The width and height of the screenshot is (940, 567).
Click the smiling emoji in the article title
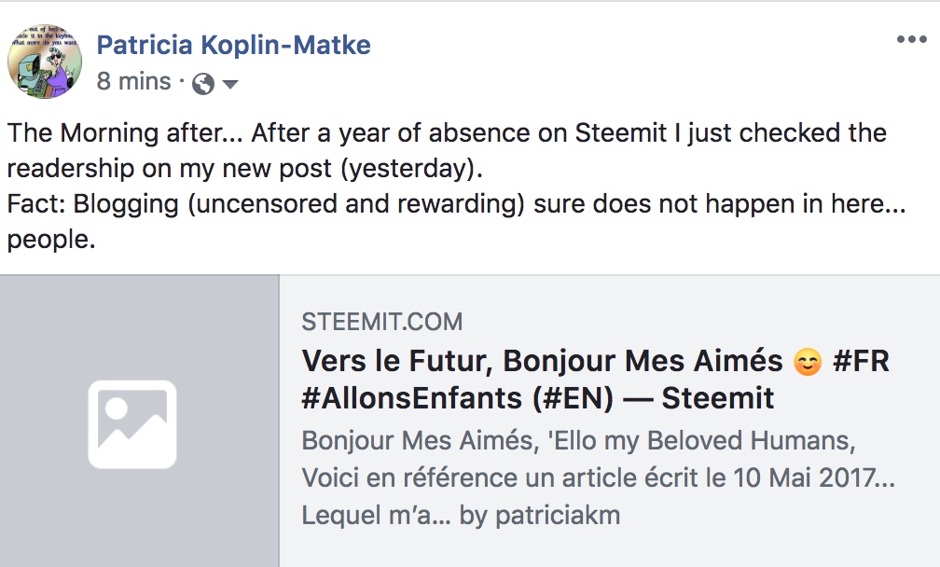808,363
